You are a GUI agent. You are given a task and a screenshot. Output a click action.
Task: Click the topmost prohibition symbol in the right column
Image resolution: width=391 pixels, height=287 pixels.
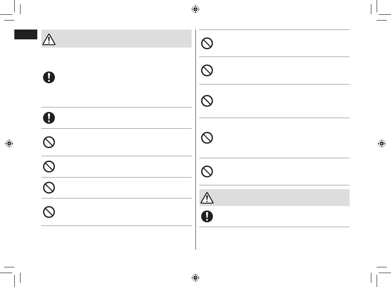tap(207, 43)
